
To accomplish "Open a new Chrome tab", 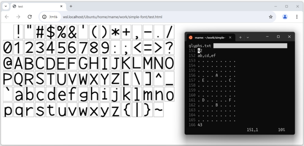I will [71, 6].
